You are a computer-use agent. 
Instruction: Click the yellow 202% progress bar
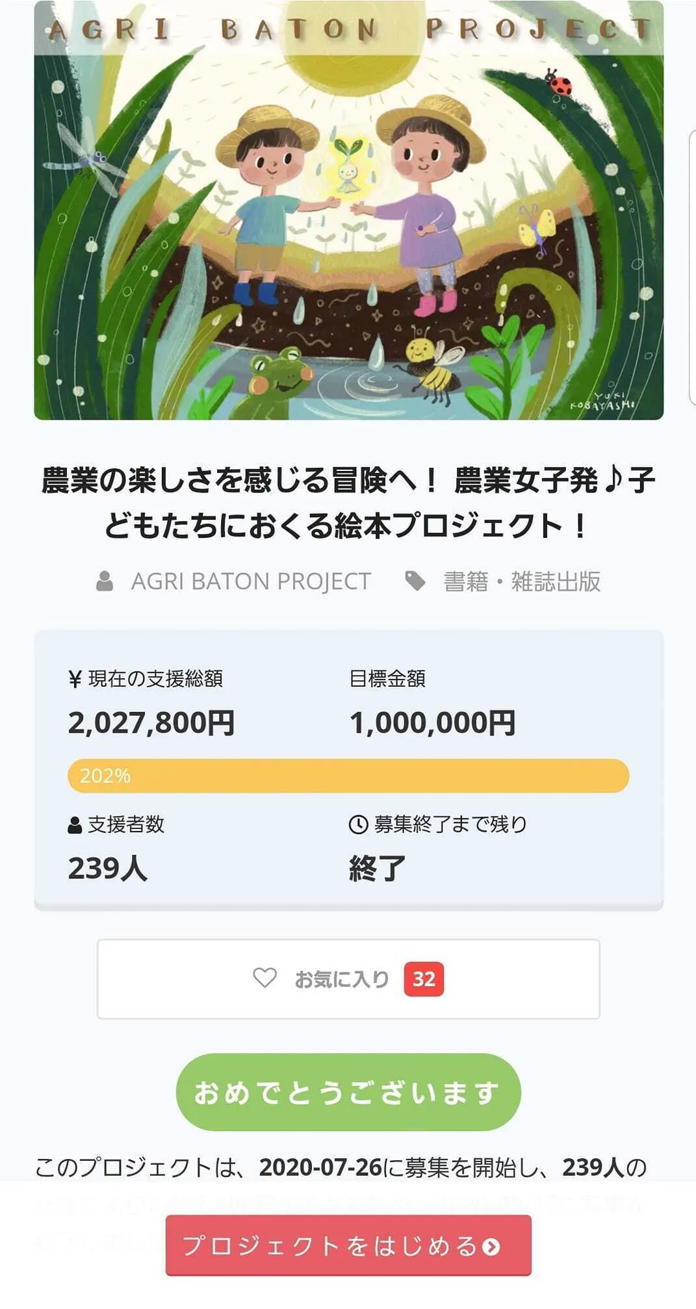(x=348, y=776)
